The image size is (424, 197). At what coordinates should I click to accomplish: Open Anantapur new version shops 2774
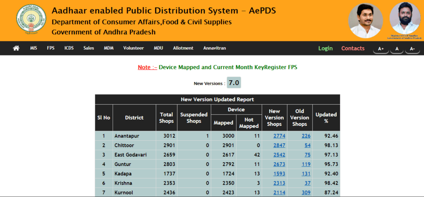pos(279,136)
